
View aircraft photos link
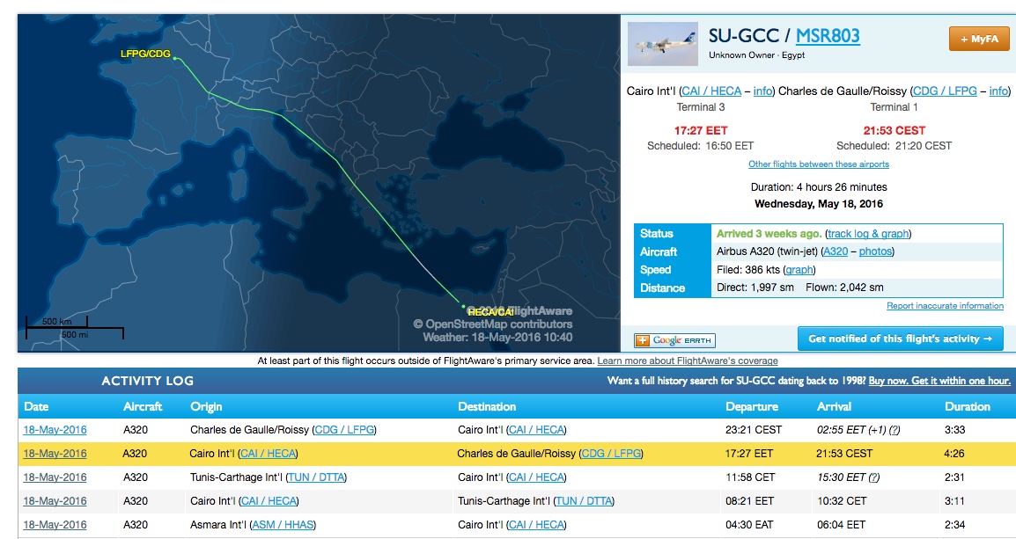[875, 251]
